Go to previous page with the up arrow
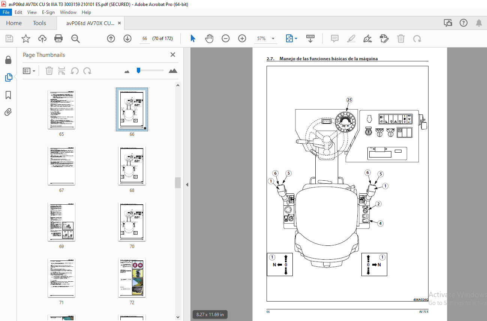Screen dimensions: 487x321 tap(111, 39)
